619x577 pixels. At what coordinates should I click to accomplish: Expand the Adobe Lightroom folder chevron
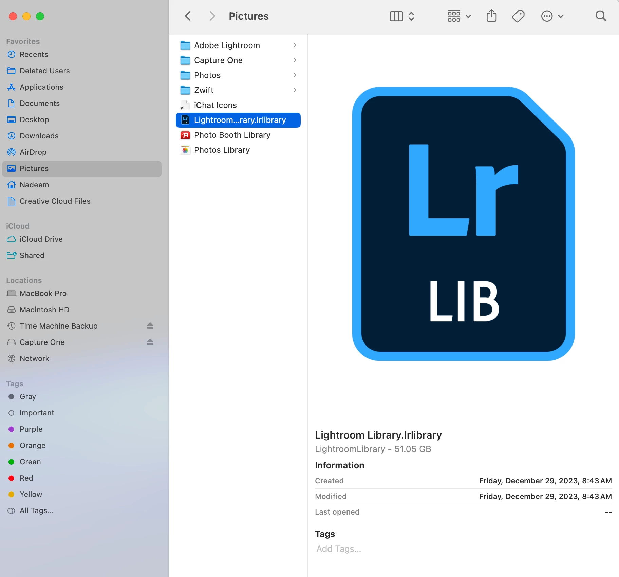(295, 45)
